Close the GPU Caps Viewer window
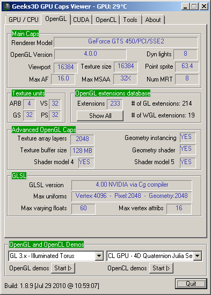Viewport: 211px width, 295px height. point(204,7)
